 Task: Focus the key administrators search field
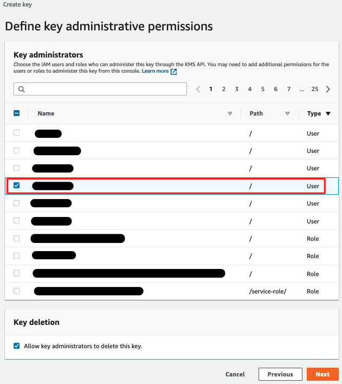tap(100, 89)
